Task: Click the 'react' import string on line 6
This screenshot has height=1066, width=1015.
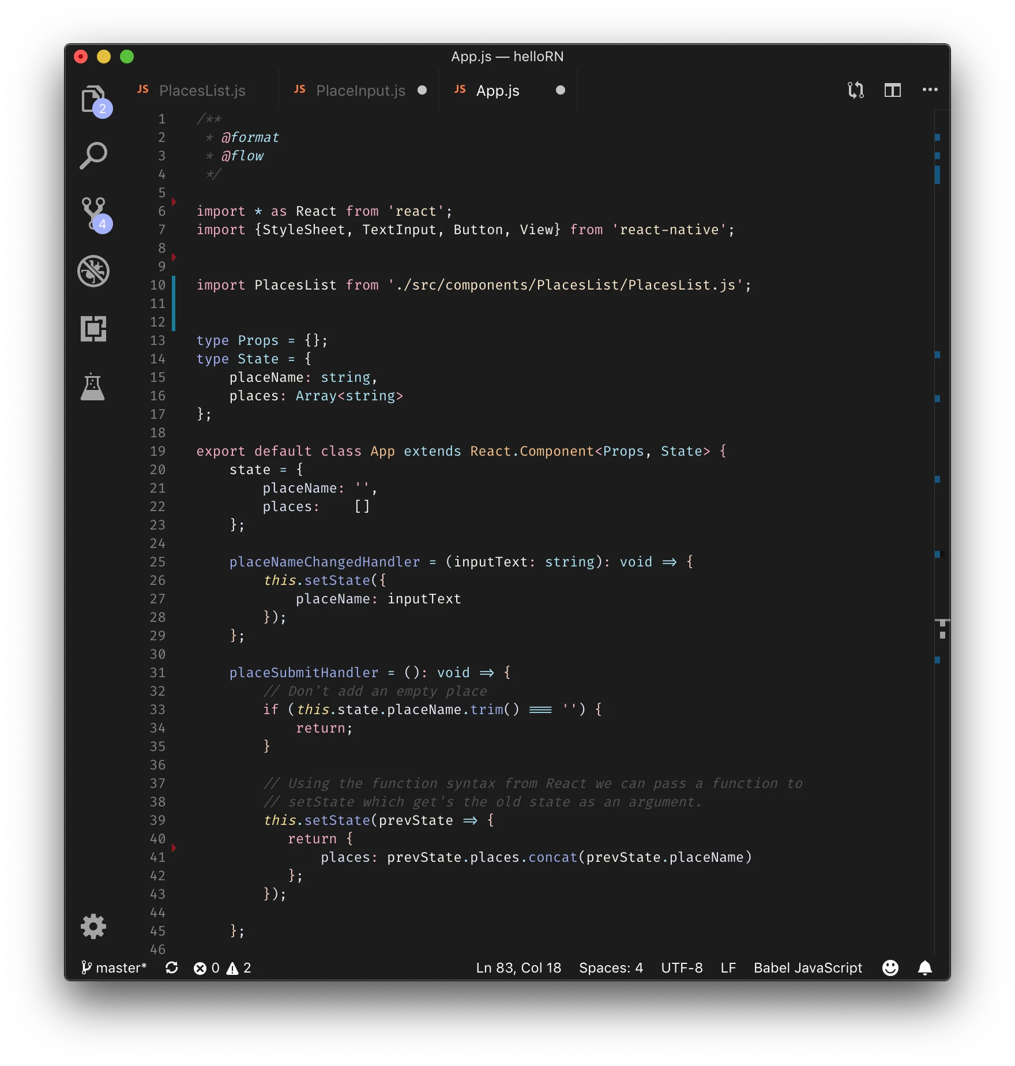Action: [416, 211]
